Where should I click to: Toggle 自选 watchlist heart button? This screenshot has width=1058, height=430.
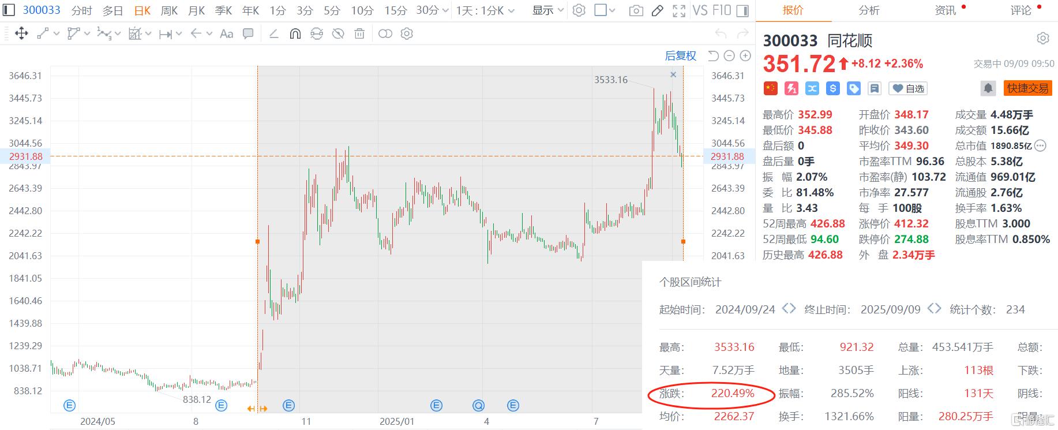(908, 88)
